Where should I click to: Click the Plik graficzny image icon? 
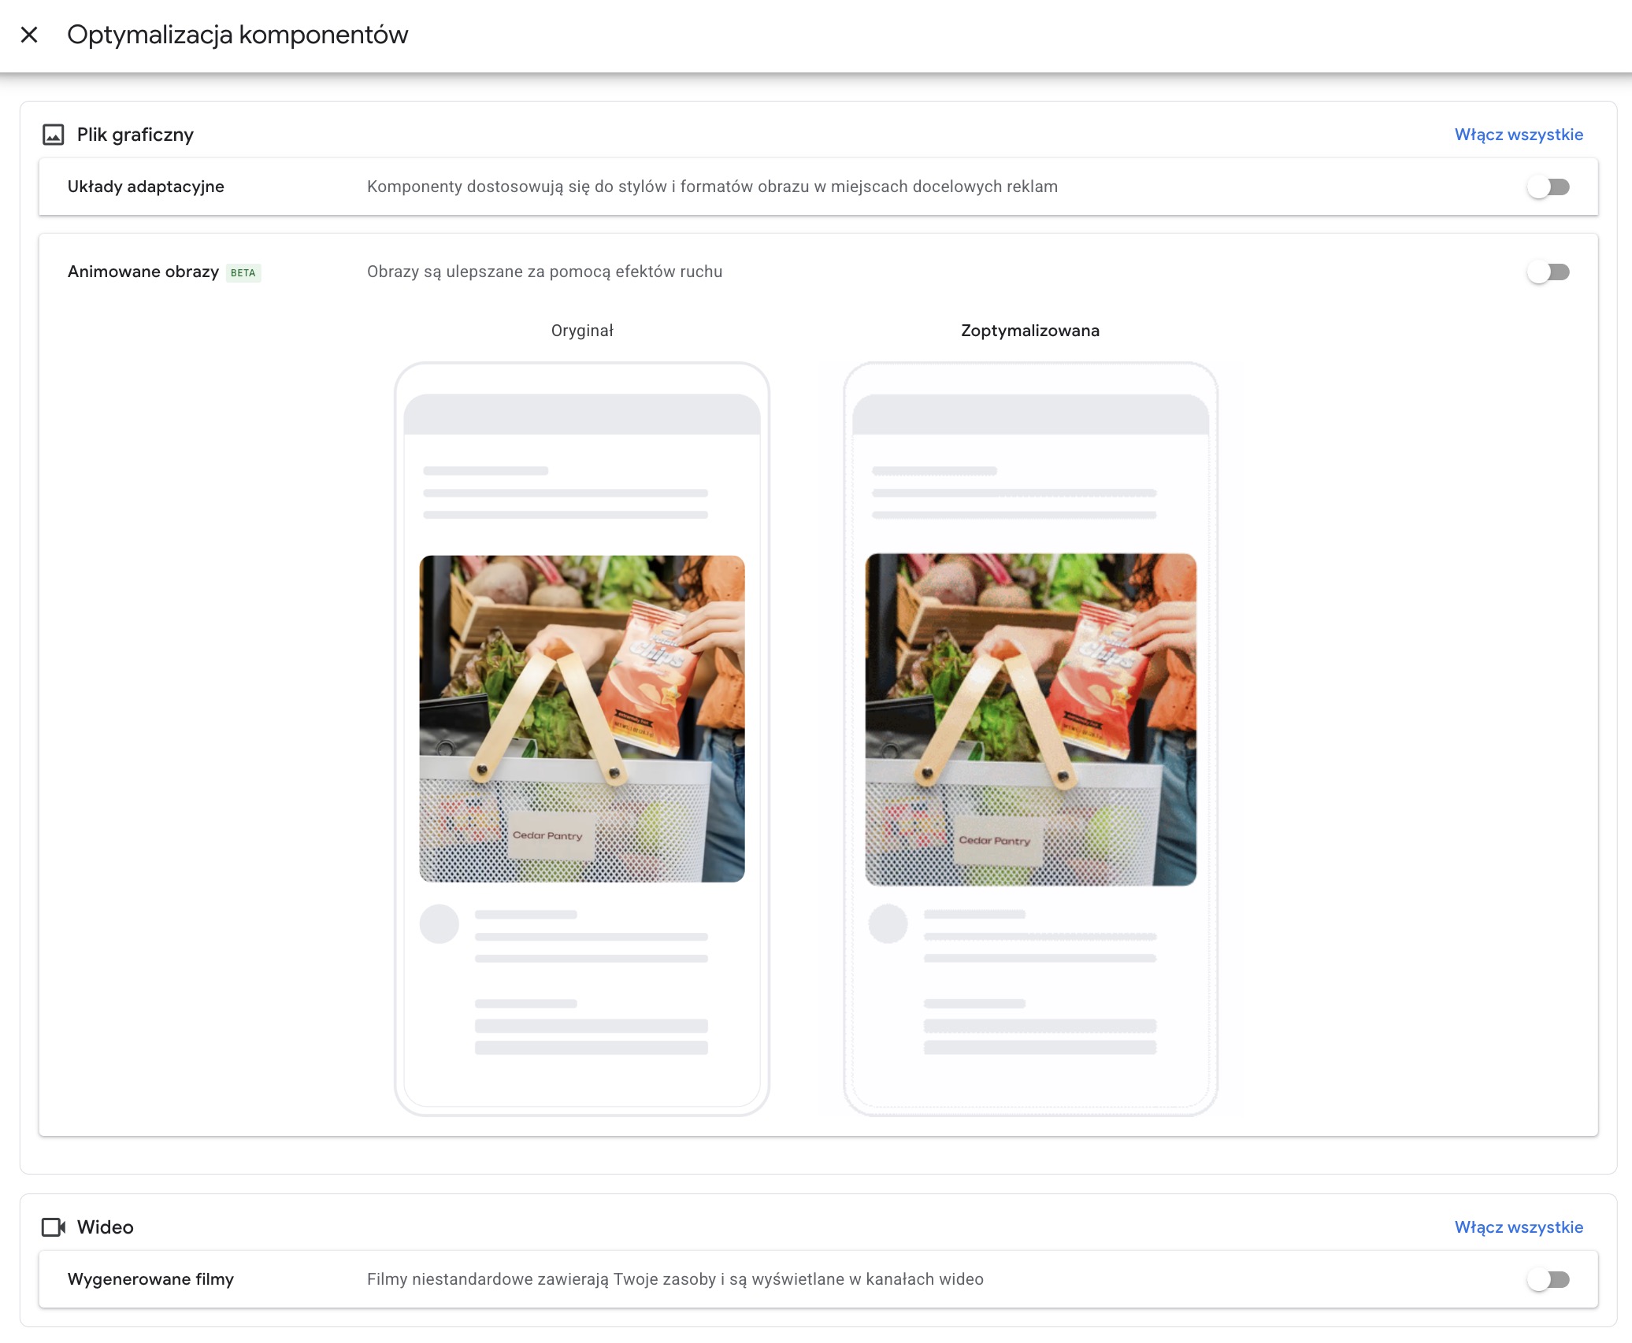tap(54, 135)
